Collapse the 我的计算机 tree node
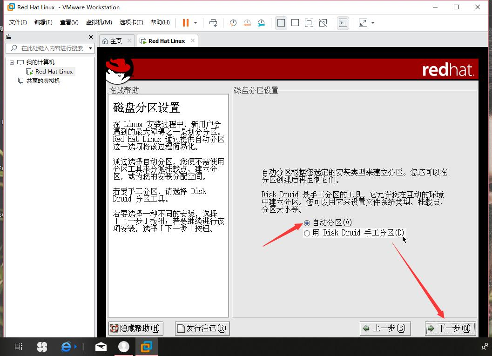Screen dimensions: 492x356 12,62
